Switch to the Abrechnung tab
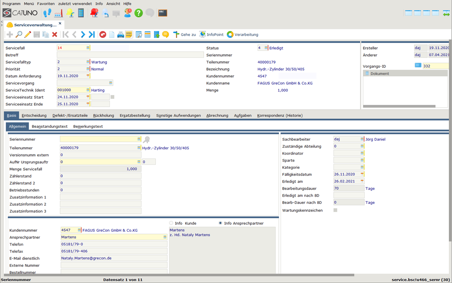The width and height of the screenshot is (452, 283). coord(217,116)
